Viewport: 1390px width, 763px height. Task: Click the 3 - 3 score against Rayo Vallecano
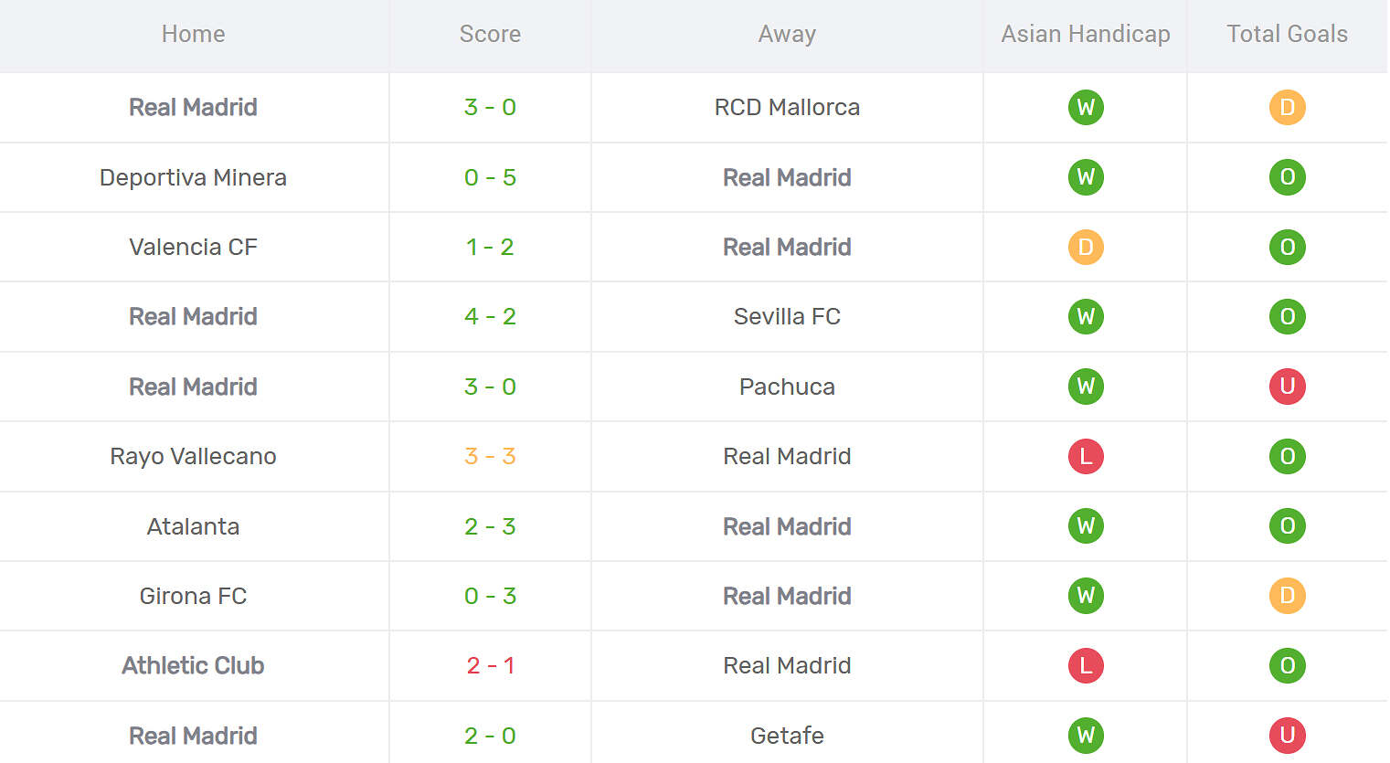point(490,457)
